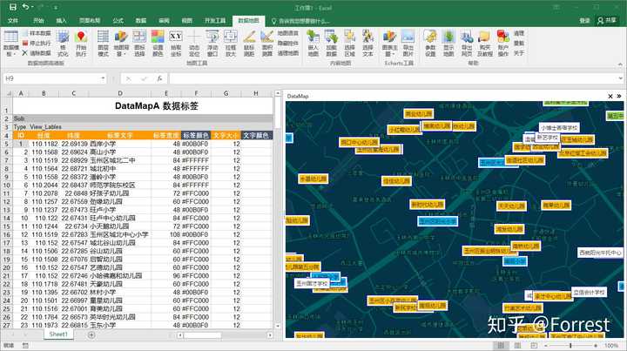Switch to the 公式 Formulas tab
627x351 pixels.
[118, 20]
